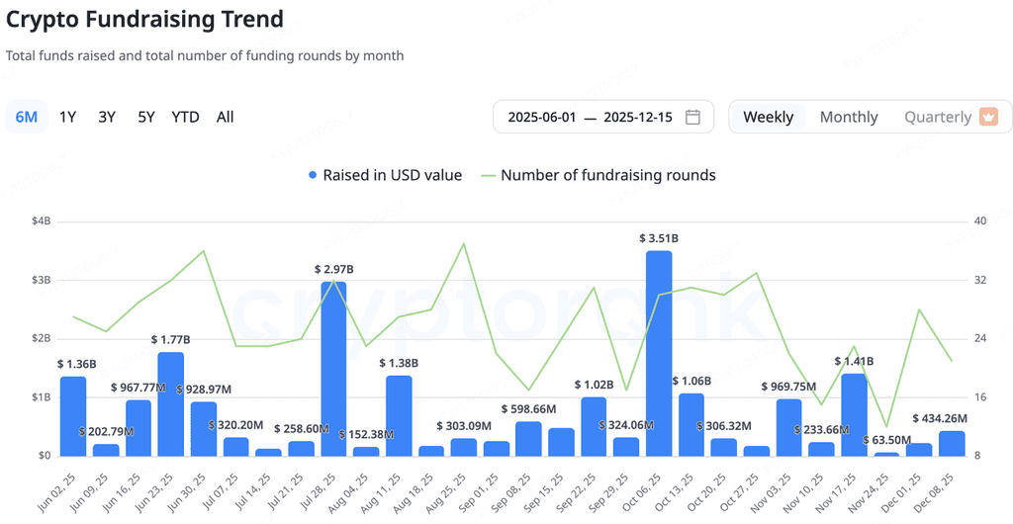Hide the Number of fundraising rounds series
The image size is (1013, 524).
608,175
